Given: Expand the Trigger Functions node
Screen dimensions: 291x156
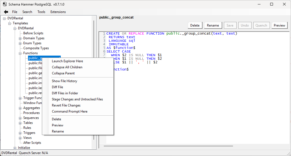Looking at the screenshot, I should click(20, 98).
